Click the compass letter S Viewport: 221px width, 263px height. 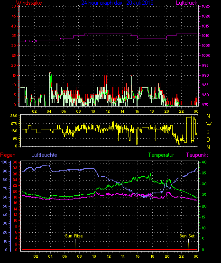208,132
